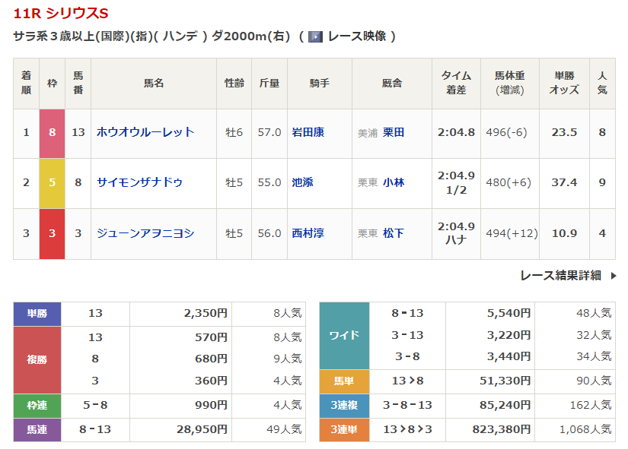Screen dimensions: 628x449
Task: Open jockey 池添 profile
Action: (303, 182)
